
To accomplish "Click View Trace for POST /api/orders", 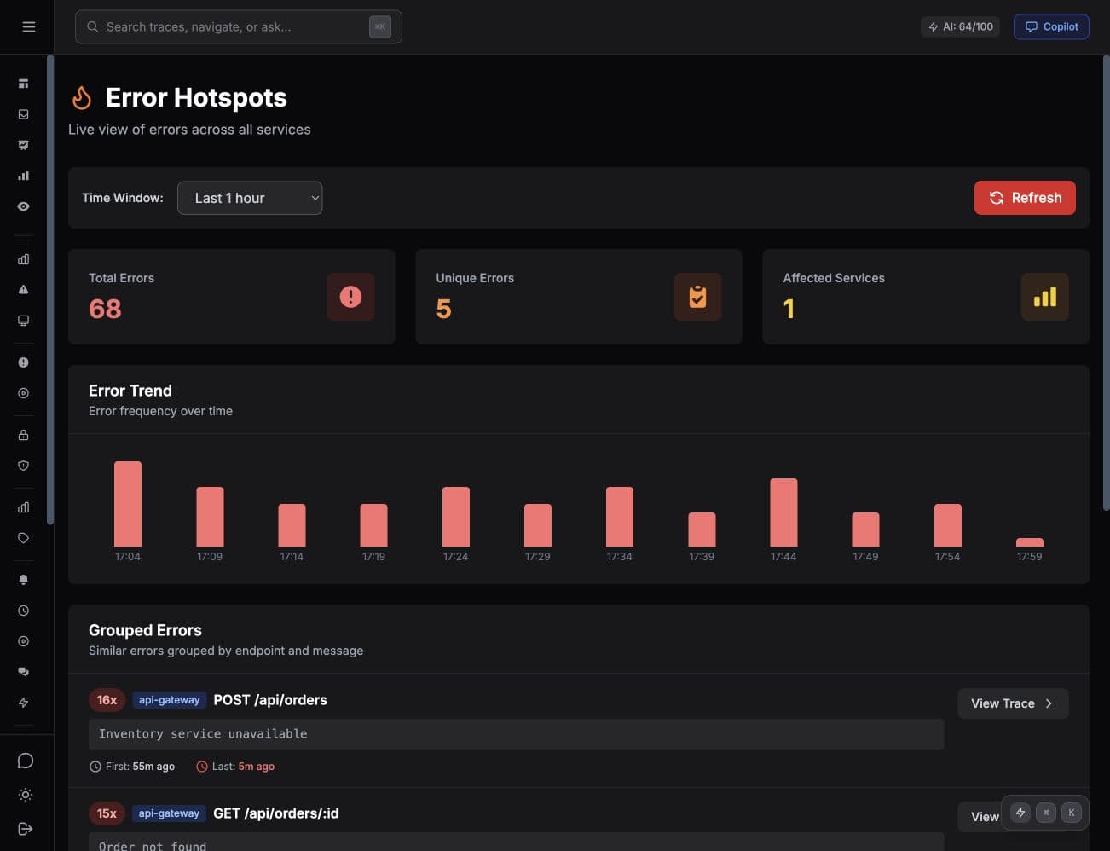I will [x=1013, y=703].
